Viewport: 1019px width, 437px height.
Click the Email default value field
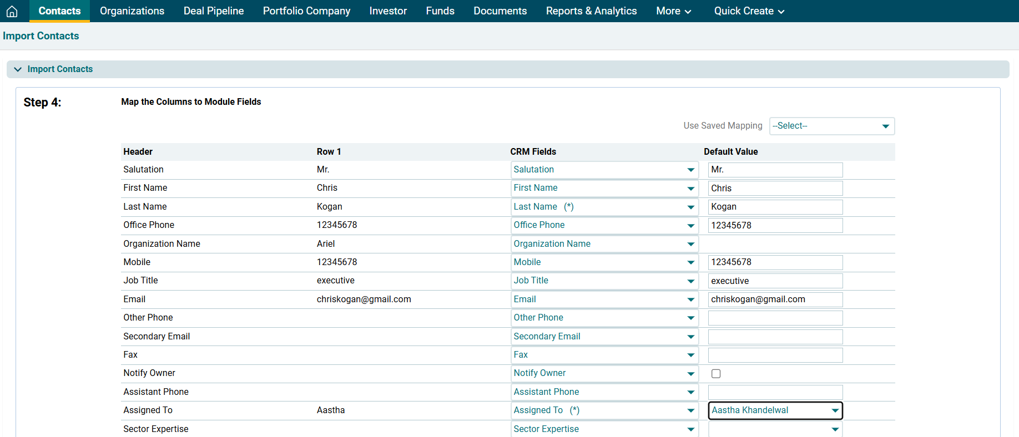[775, 299]
